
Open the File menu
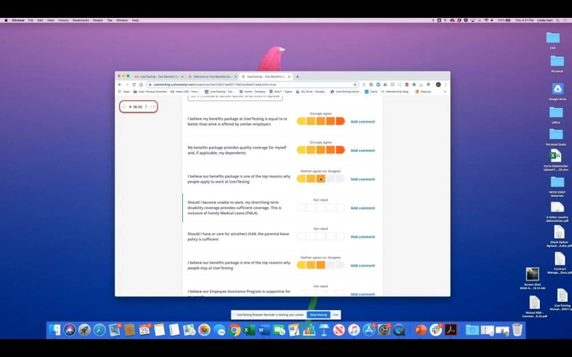pos(31,20)
